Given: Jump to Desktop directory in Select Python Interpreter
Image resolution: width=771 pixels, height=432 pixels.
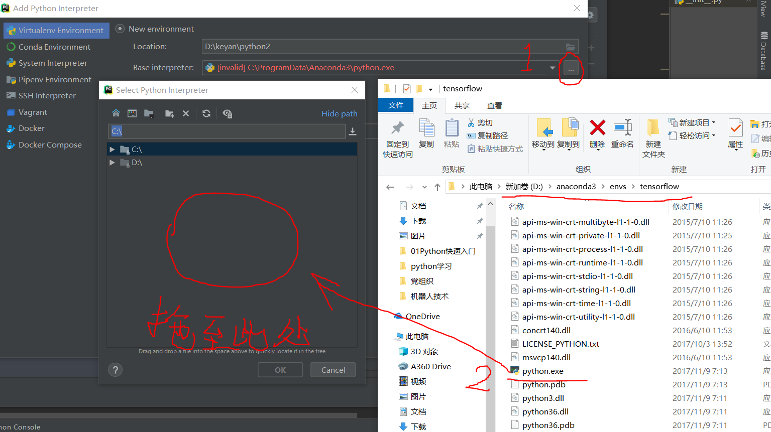Looking at the screenshot, I should click(132, 113).
